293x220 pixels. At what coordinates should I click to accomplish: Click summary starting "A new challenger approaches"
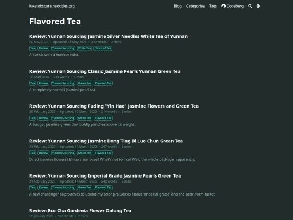[x=122, y=194]
